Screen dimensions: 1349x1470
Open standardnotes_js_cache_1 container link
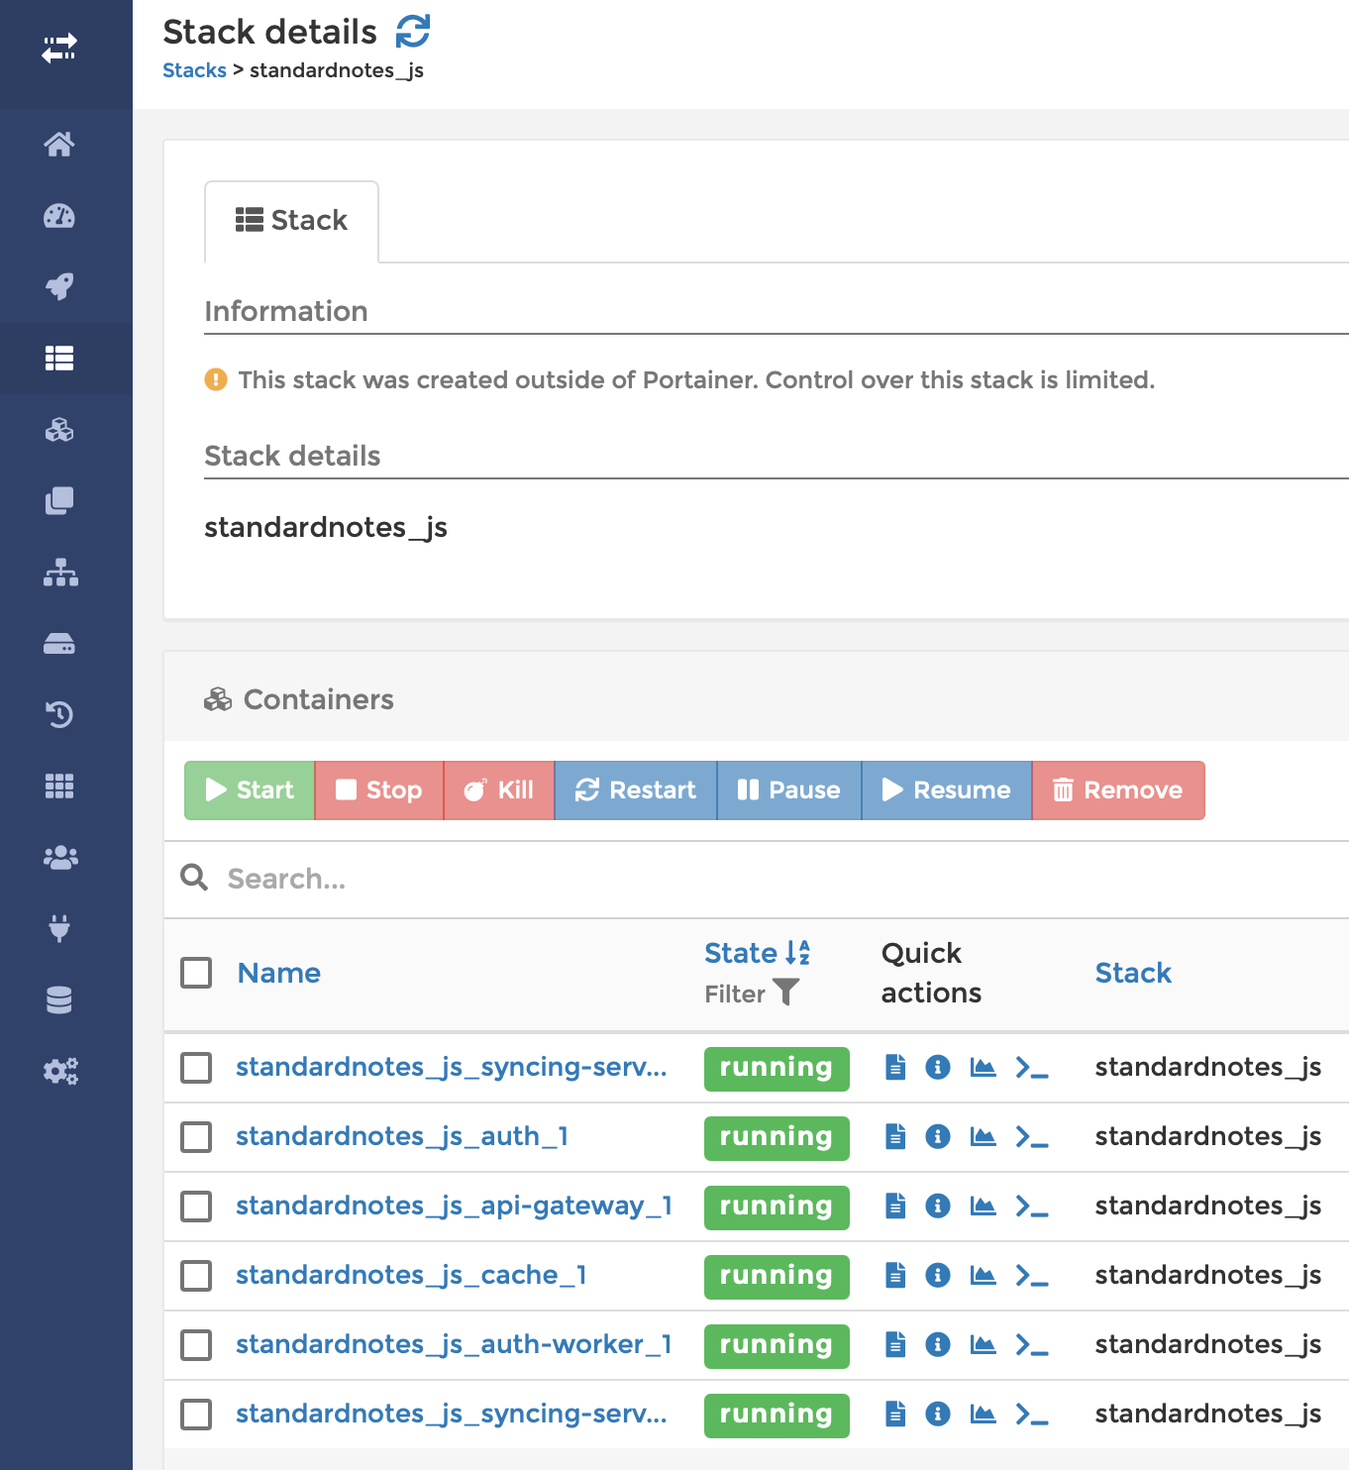click(x=411, y=1275)
